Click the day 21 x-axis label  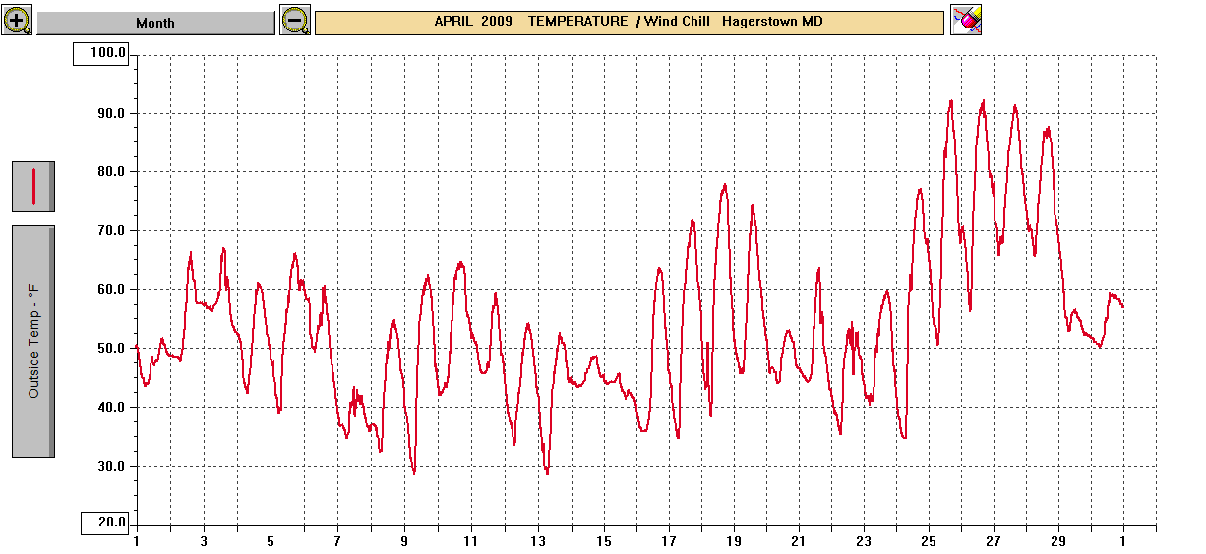point(799,542)
